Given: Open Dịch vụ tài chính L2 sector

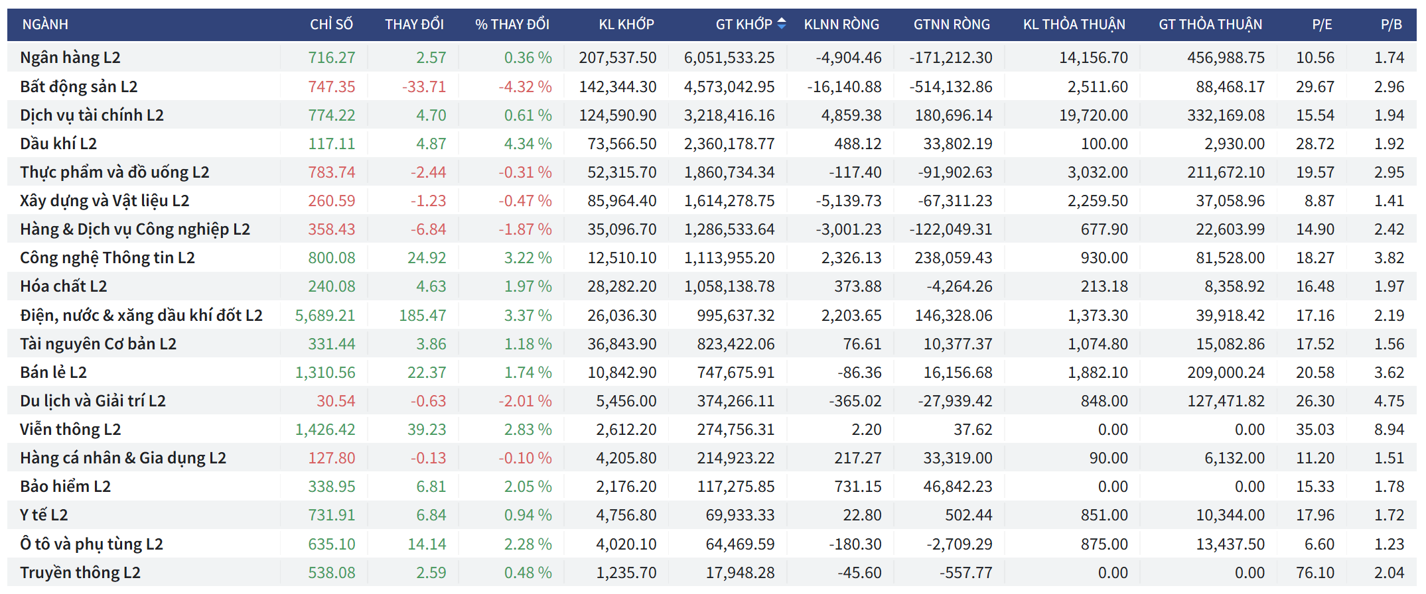Looking at the screenshot, I should tap(92, 115).
